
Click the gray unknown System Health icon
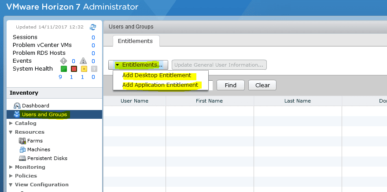[93, 69]
